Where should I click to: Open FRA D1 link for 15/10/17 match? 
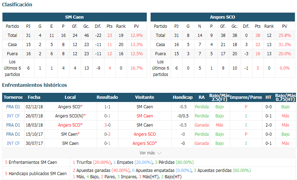click(13, 134)
